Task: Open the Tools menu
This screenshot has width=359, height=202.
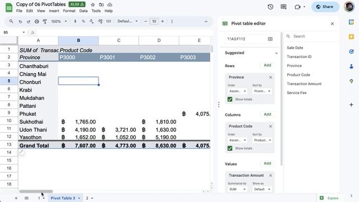Action: (x=96, y=11)
